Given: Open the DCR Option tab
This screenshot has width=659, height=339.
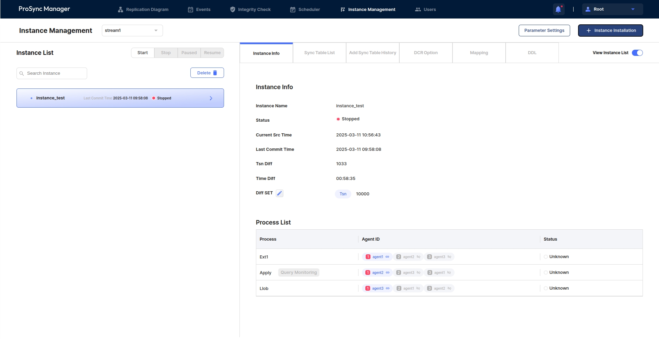Looking at the screenshot, I should point(426,53).
